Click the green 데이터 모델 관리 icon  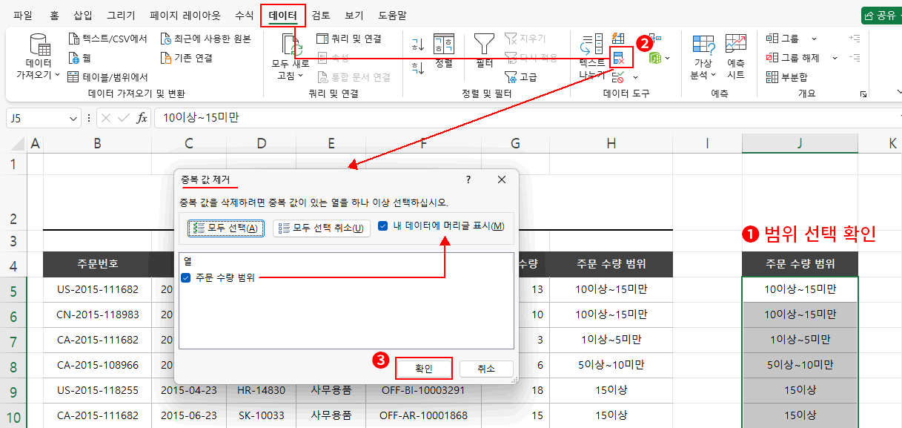(x=654, y=58)
